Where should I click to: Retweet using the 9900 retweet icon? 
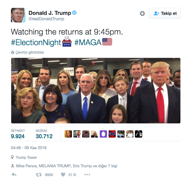coord(39,175)
